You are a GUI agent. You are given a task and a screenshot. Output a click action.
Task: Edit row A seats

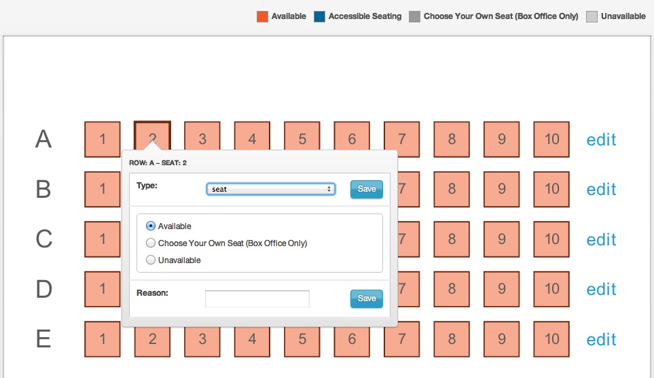click(x=601, y=139)
